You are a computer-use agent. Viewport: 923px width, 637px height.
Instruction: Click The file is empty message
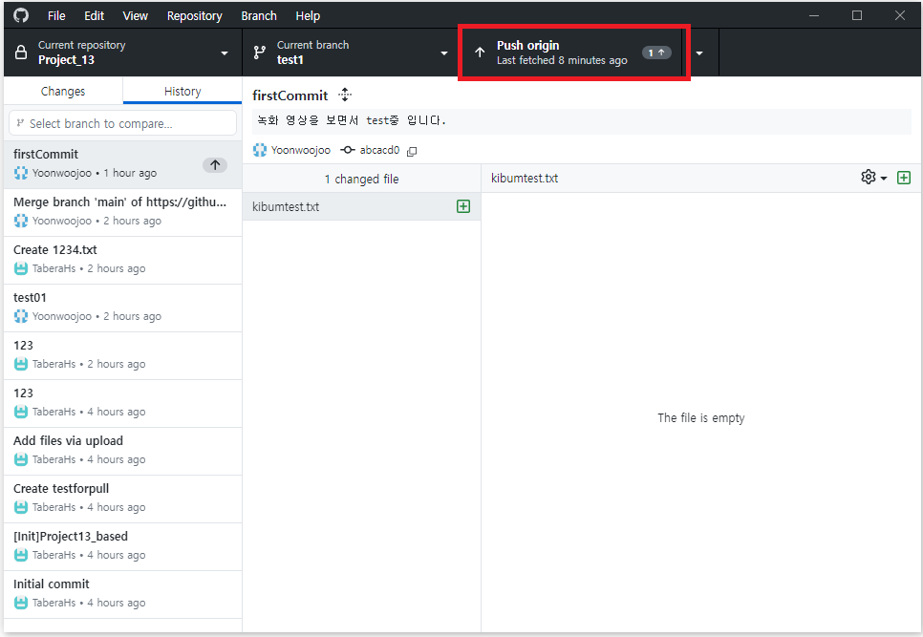700,417
